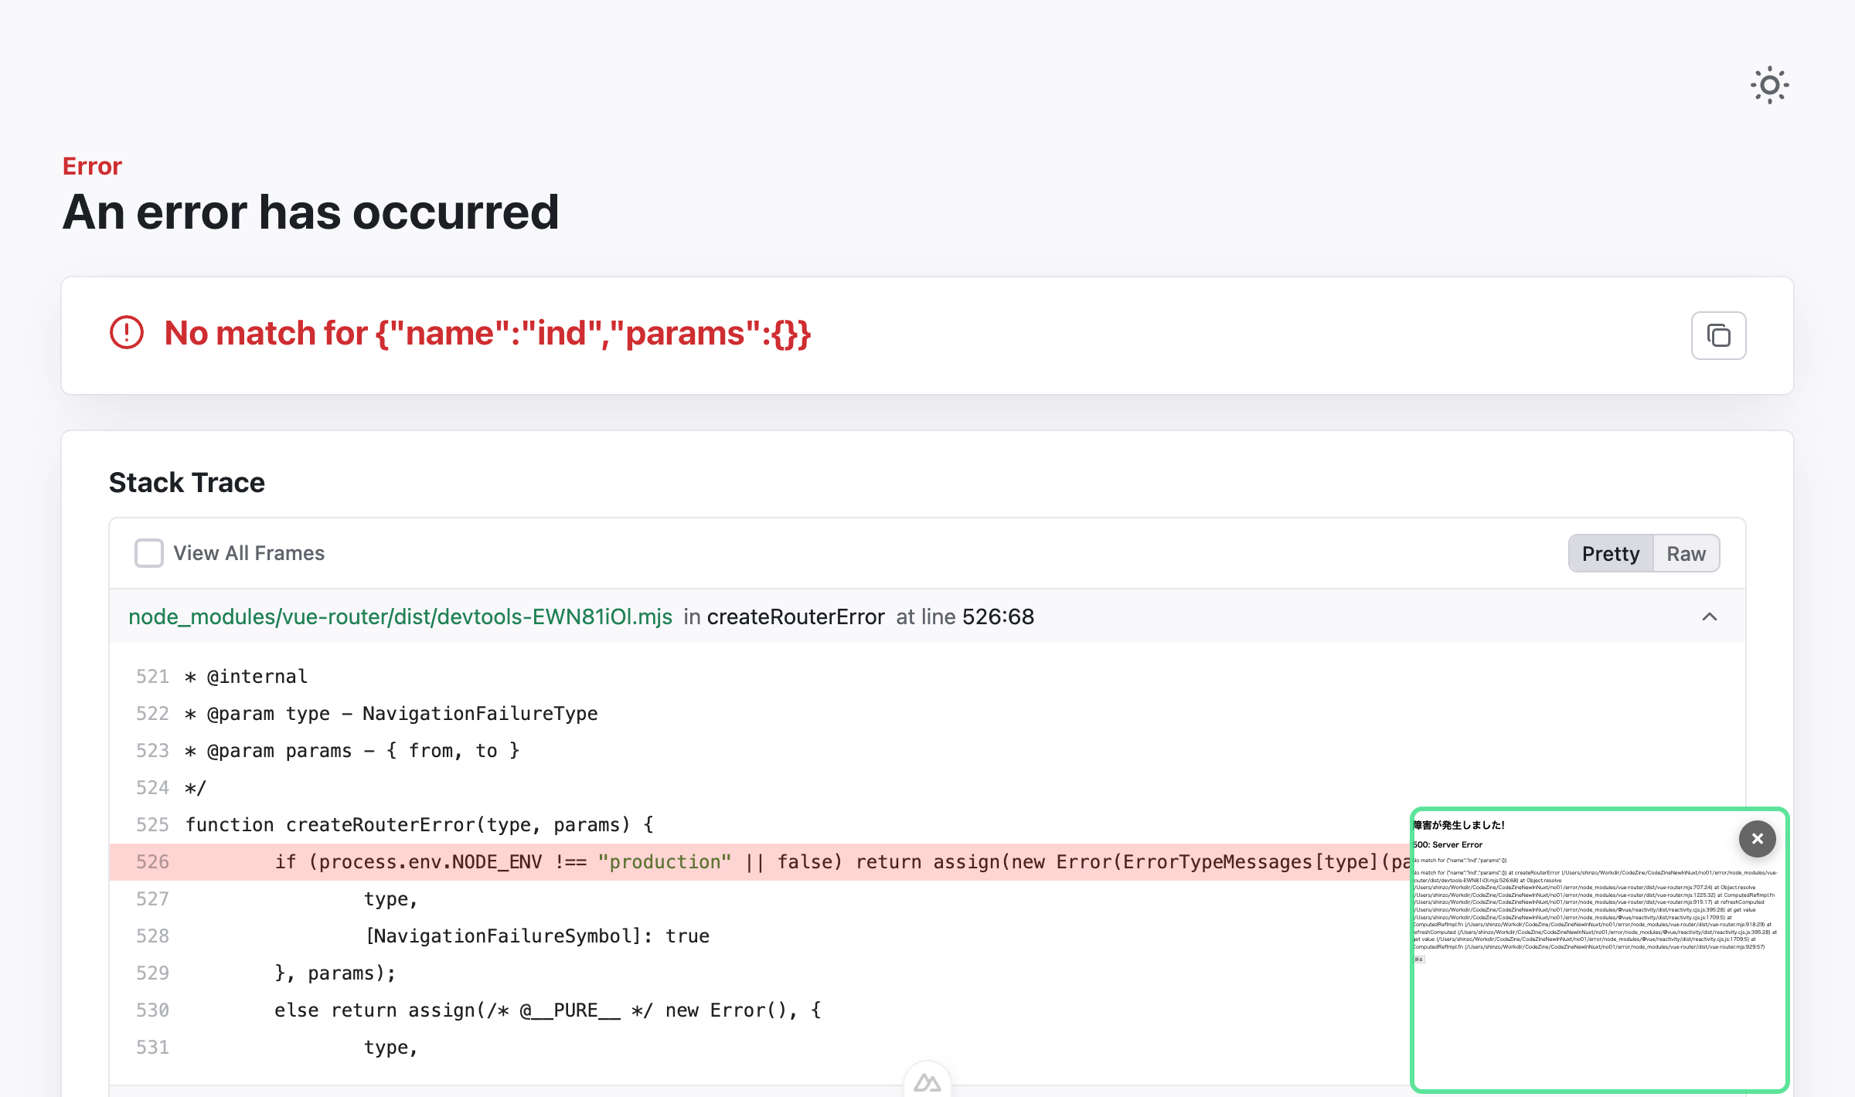Open the devtools-EWN81iOl.mjs file path link

click(400, 616)
